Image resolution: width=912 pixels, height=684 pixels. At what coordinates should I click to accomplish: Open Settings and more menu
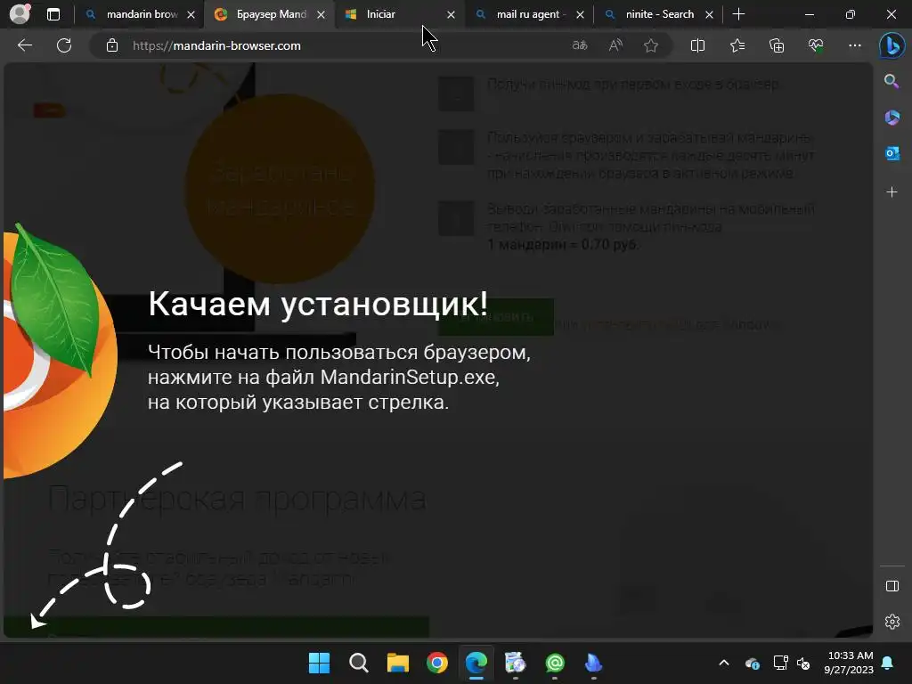click(854, 45)
